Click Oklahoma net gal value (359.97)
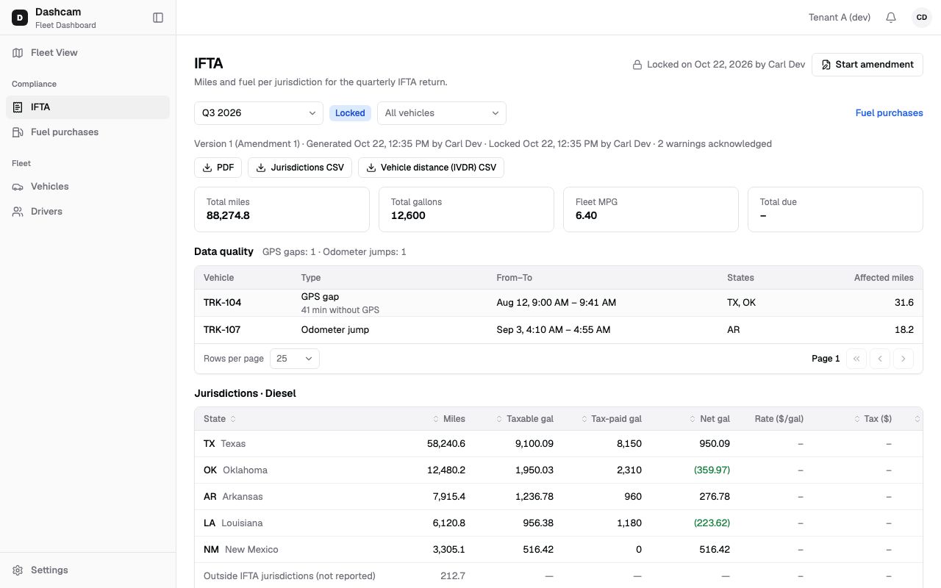 coord(712,470)
